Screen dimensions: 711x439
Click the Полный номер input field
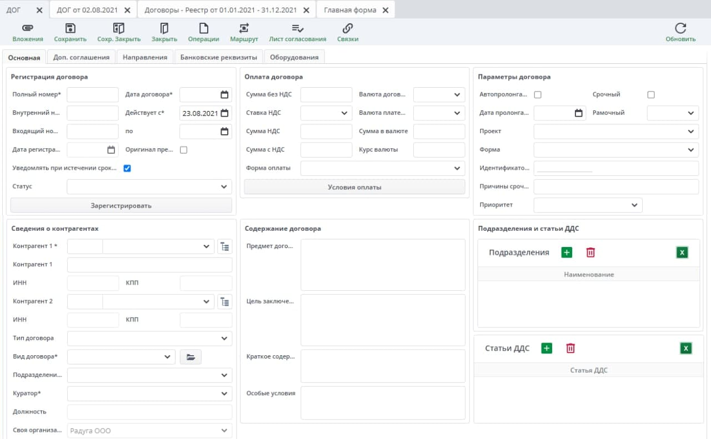tap(93, 94)
